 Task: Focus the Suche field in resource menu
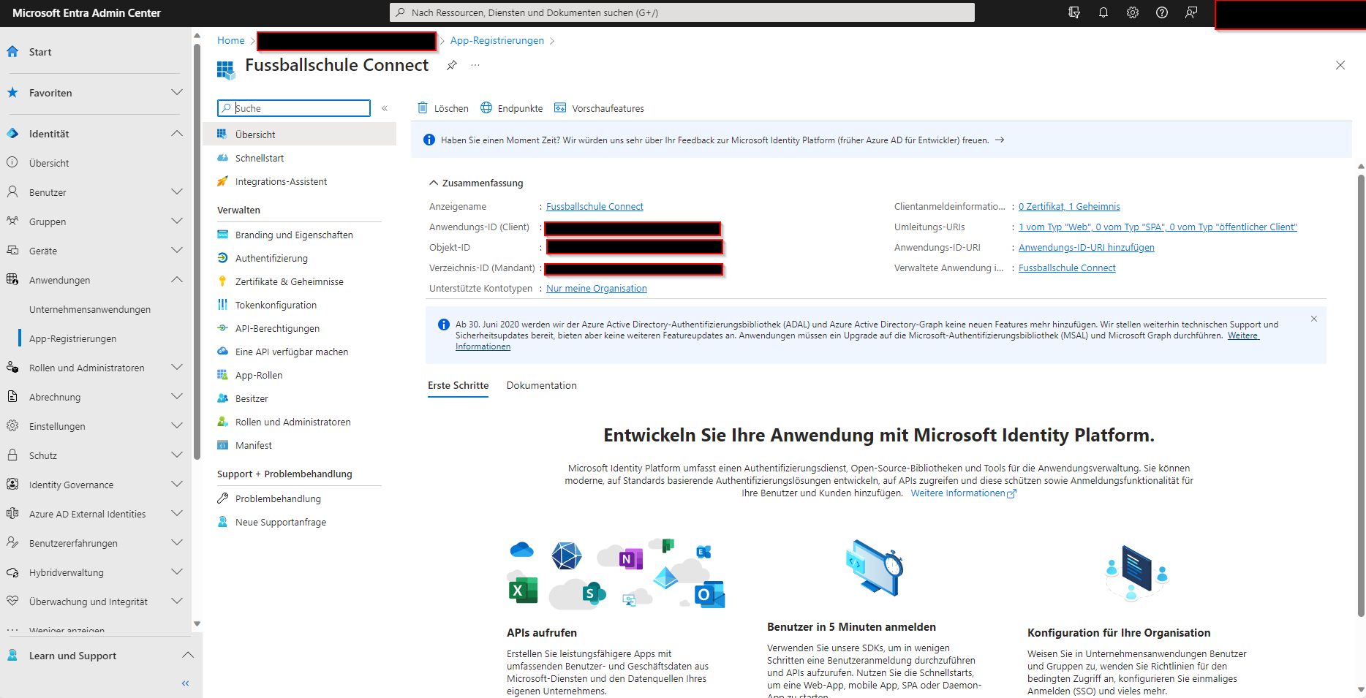coord(294,108)
